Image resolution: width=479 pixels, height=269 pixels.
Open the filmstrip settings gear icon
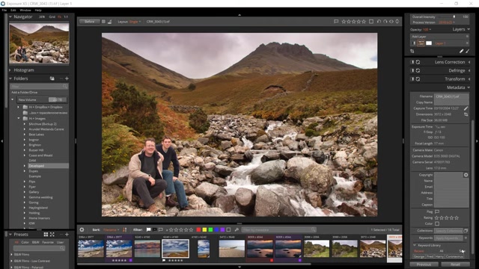[x=82, y=229]
